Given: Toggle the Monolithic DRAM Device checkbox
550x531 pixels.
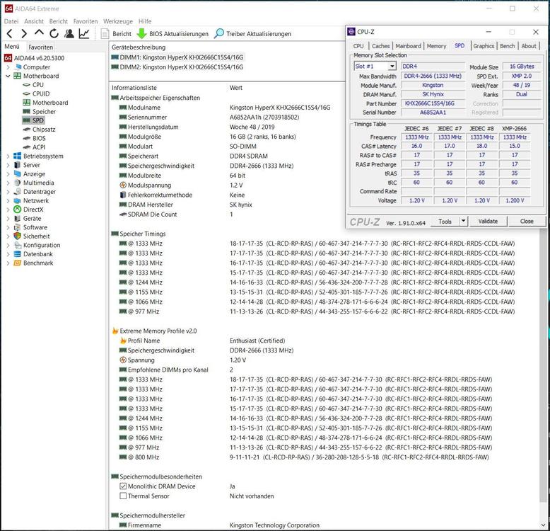Looking at the screenshot, I should [123, 486].
